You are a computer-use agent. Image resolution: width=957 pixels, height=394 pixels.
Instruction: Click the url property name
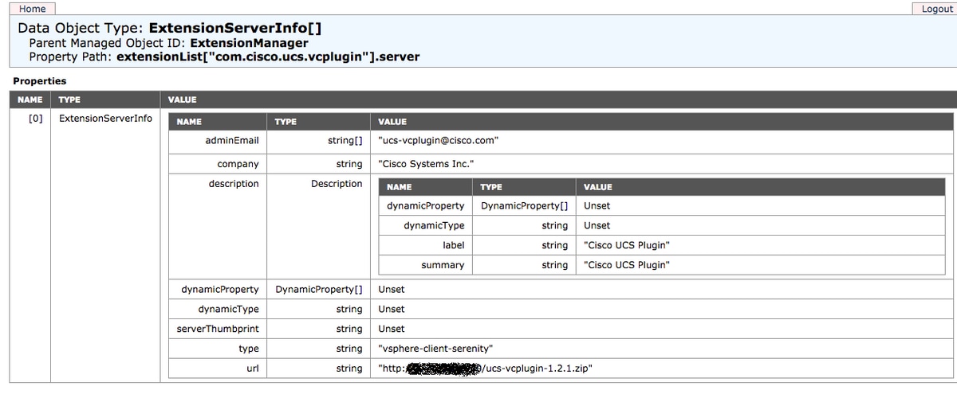pyautogui.click(x=253, y=369)
